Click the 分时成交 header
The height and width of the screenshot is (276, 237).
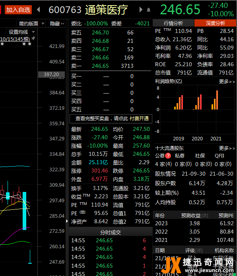coord(111,232)
